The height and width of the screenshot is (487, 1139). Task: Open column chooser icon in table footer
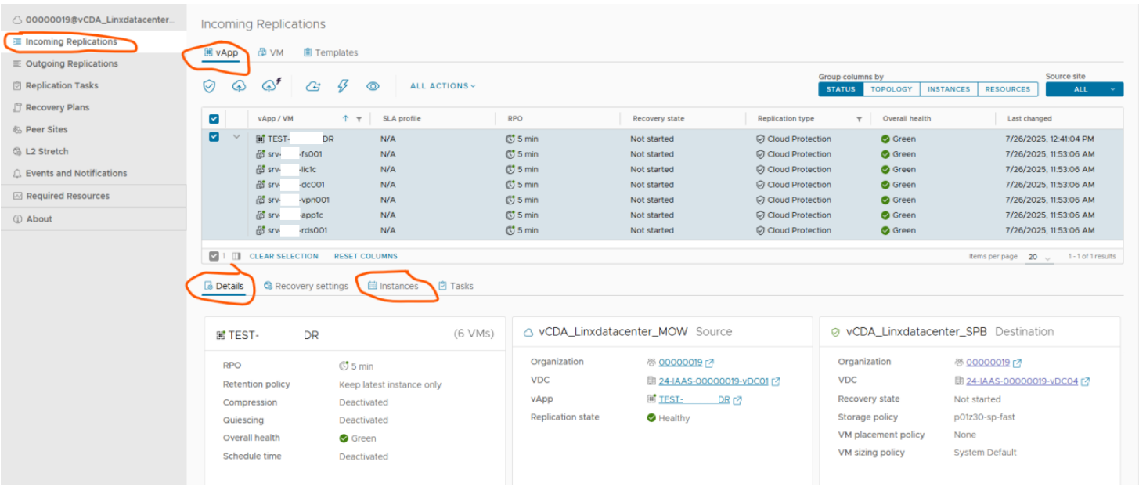(236, 256)
